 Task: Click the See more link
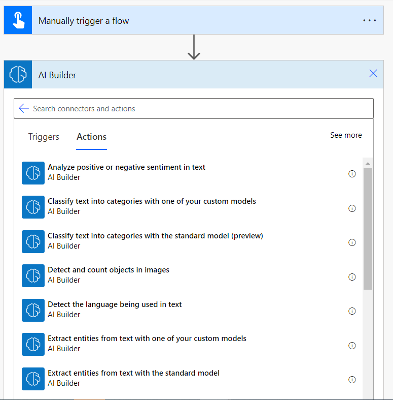[346, 135]
